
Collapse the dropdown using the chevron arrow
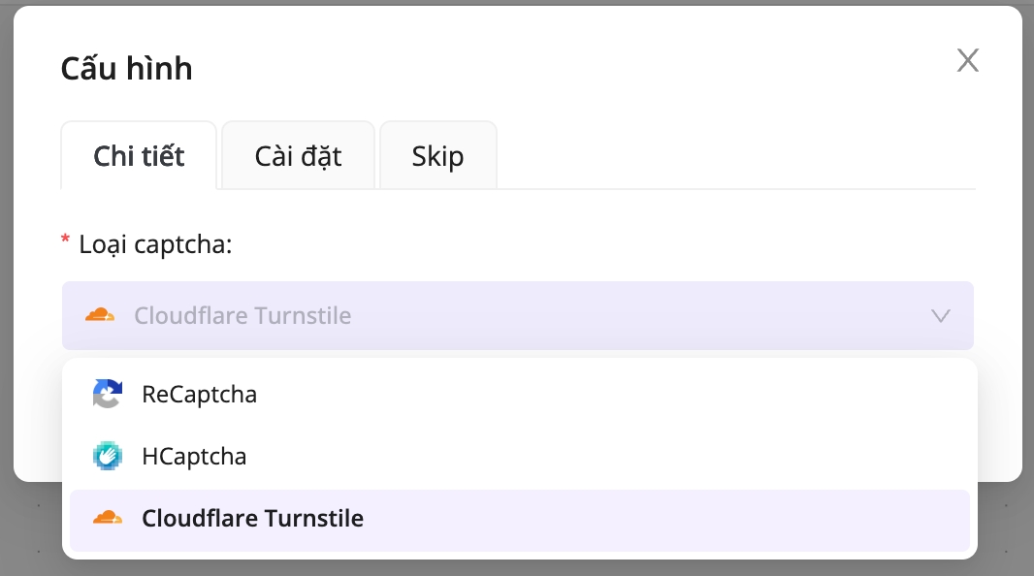(940, 316)
